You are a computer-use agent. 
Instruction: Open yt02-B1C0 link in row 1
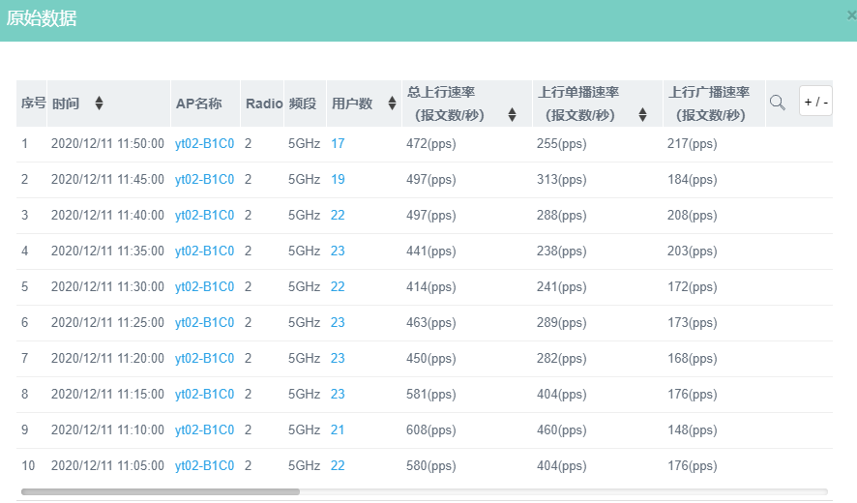(204, 144)
